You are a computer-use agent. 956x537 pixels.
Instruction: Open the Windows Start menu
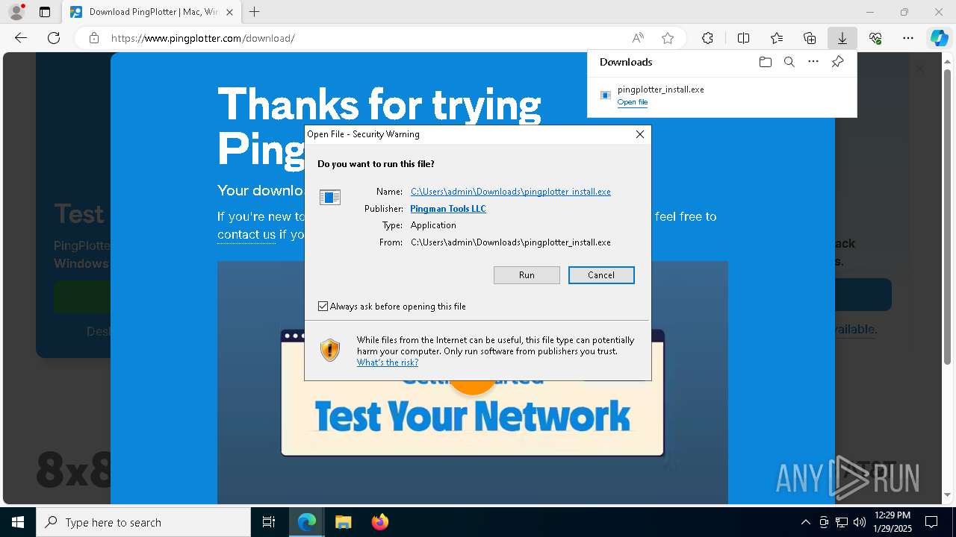click(x=18, y=522)
